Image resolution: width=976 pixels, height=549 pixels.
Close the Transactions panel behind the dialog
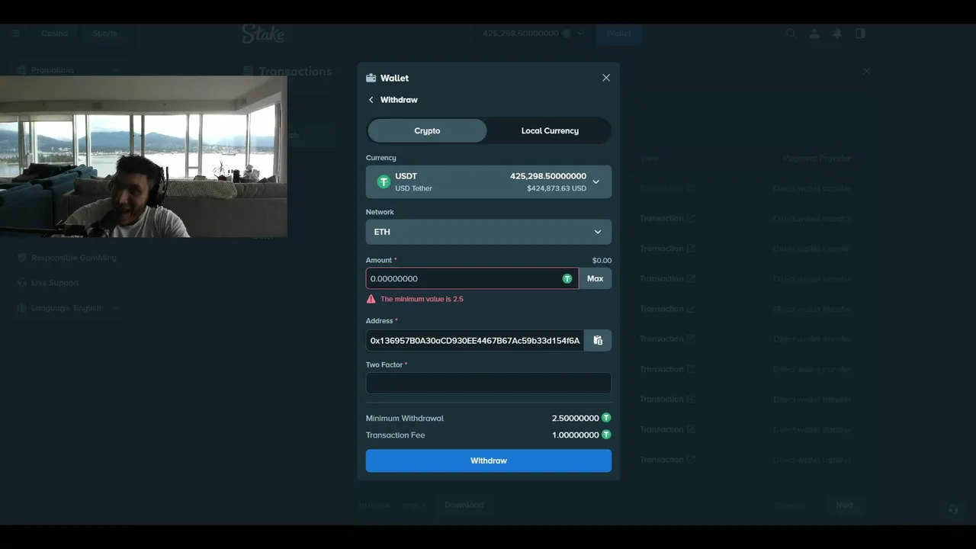(866, 71)
